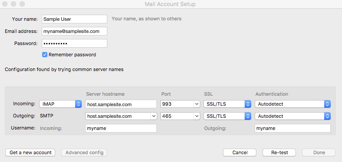Expand the Outgoing server hostname combo box arrow

(153, 116)
